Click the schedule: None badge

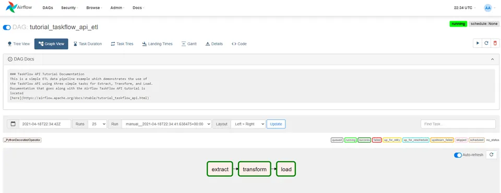484,24
